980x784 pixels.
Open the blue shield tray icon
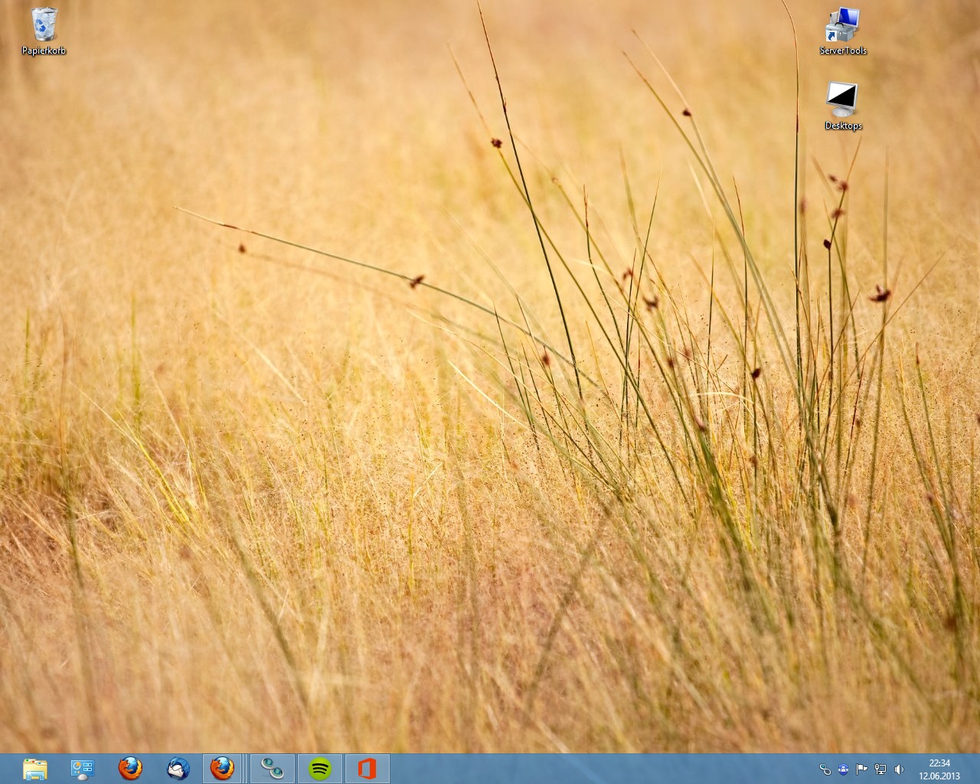click(x=843, y=769)
